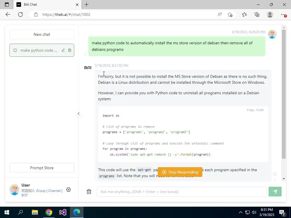Viewport: 291px width, 218px height.
Task: Refresh the page
Action: (20, 14)
